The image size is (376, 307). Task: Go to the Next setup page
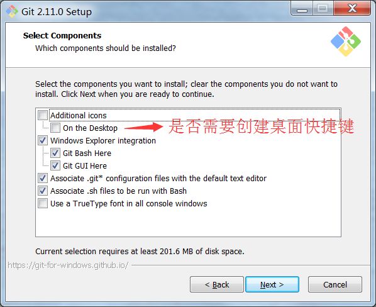point(272,284)
